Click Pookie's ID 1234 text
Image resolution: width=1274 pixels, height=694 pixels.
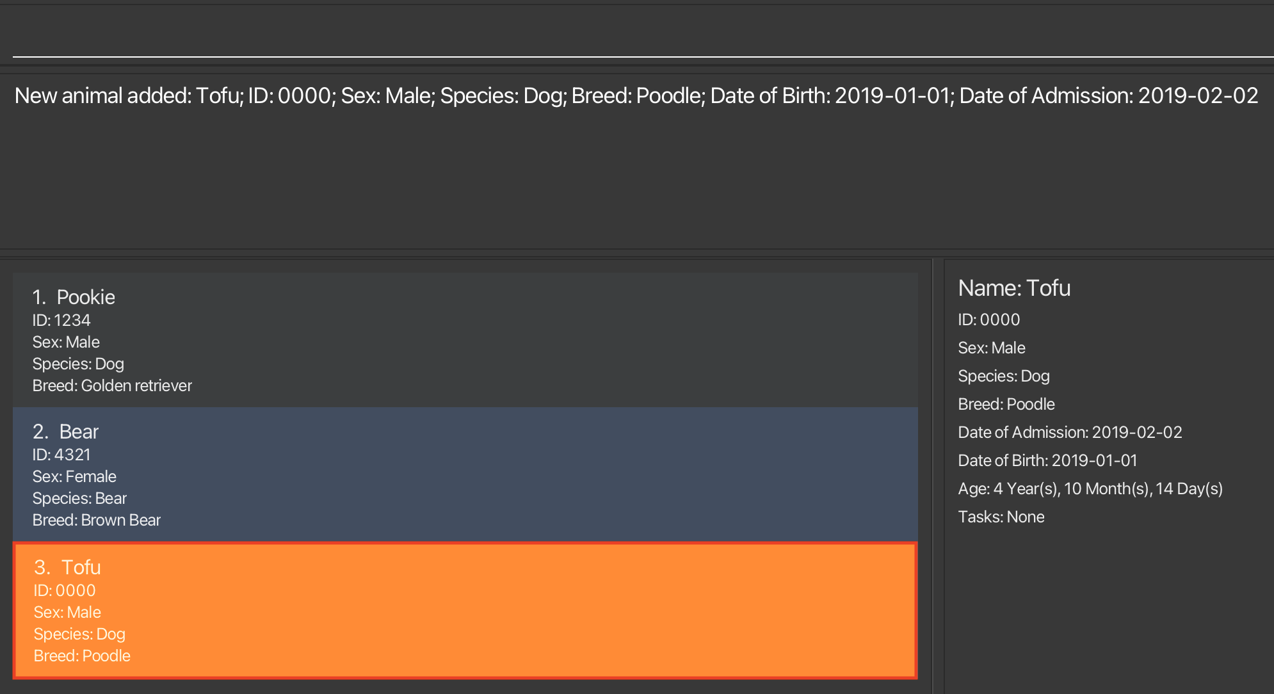pyautogui.click(x=61, y=320)
